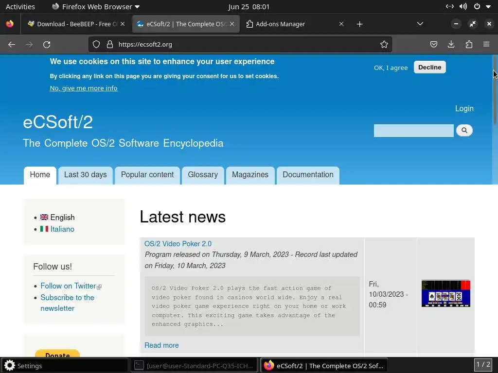Image resolution: width=498 pixels, height=373 pixels.
Task: Open the Firefox Web Browser app menu dropdown
Action: [95, 6]
